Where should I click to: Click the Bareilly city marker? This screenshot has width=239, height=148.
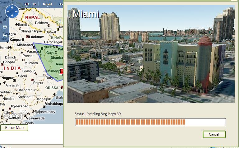point(16,25)
